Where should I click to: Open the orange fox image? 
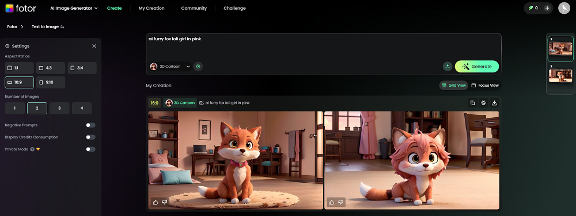point(236,160)
